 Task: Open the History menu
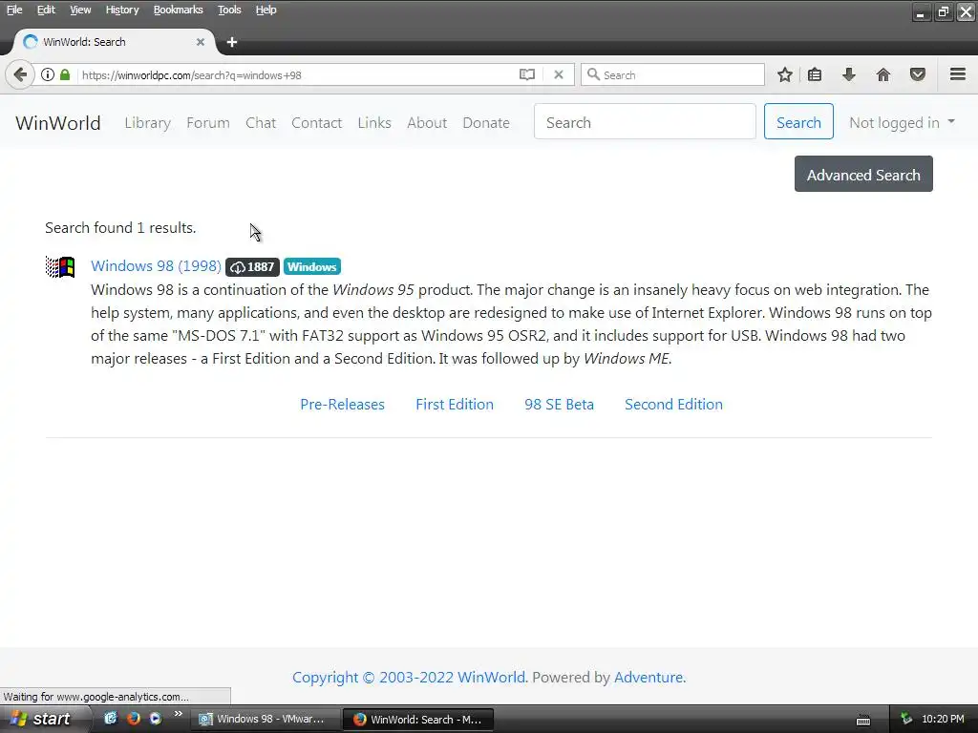[x=122, y=10]
